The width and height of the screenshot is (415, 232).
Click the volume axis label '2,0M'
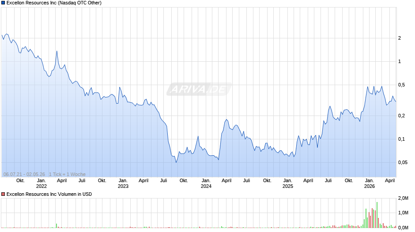point(403,198)
